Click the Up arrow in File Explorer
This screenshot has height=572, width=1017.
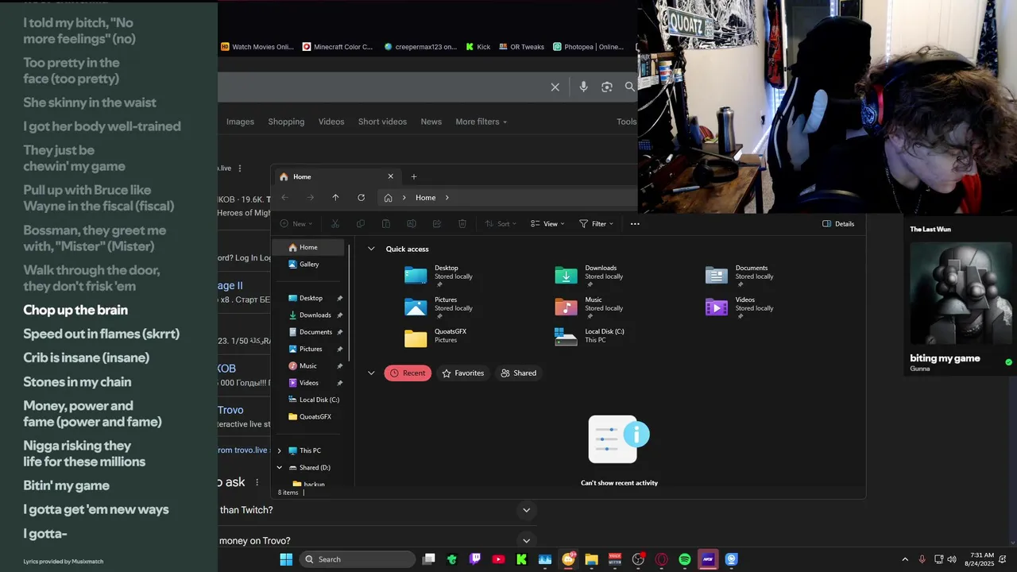pos(335,198)
